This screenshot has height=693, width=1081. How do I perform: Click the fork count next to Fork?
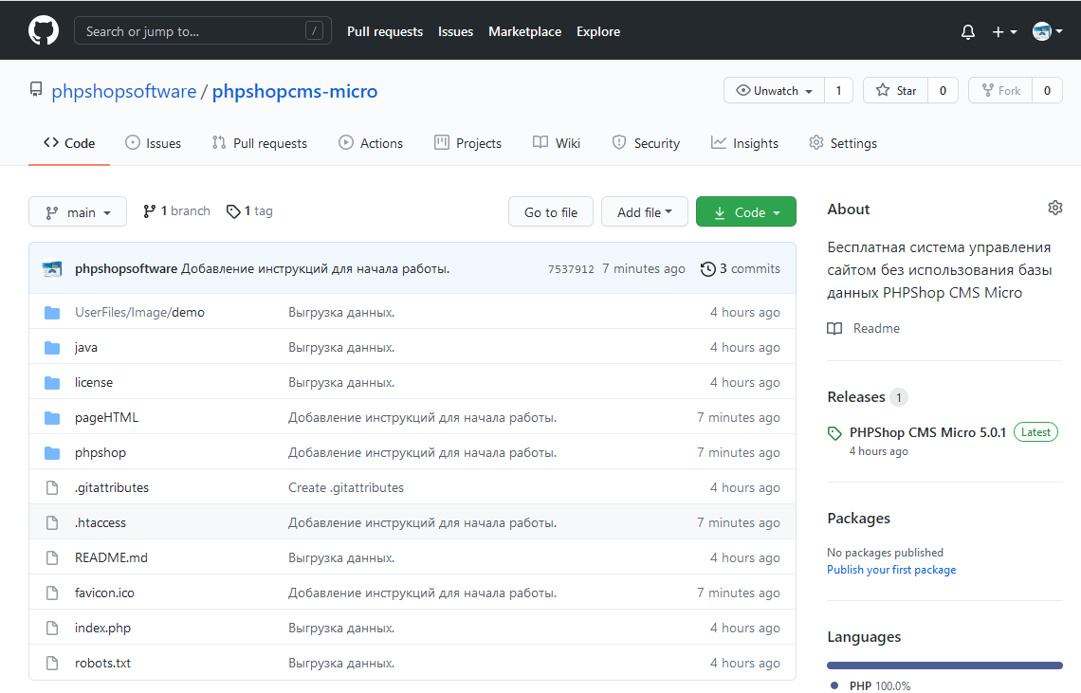coord(1047,90)
